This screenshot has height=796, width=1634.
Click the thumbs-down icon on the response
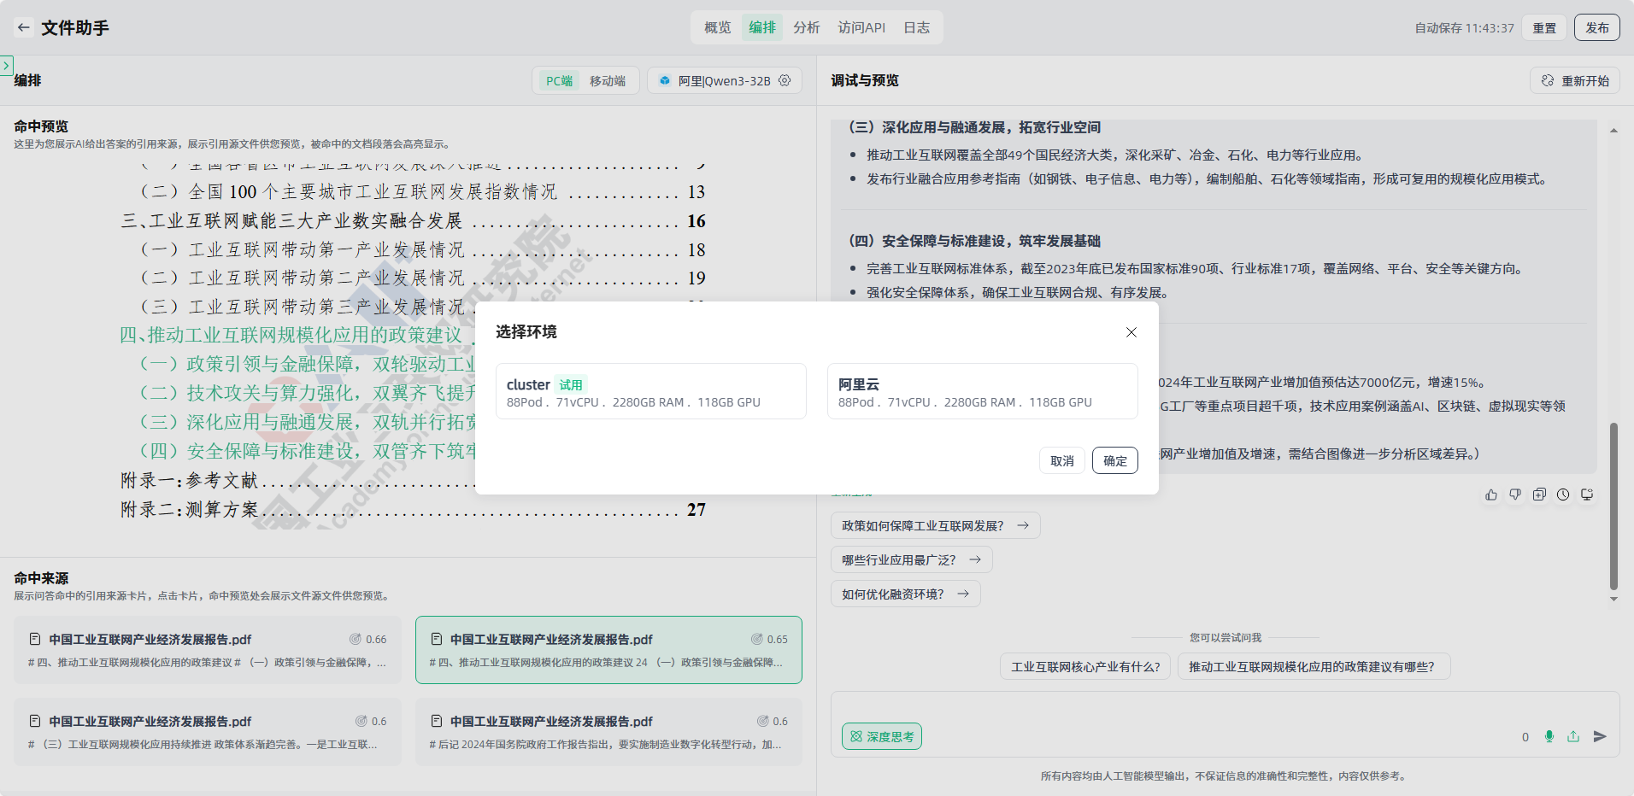click(x=1515, y=495)
